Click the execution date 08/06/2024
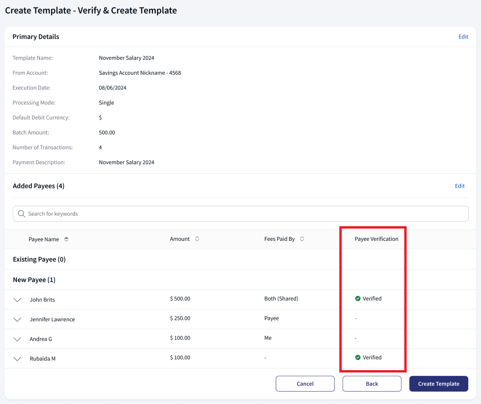This screenshot has width=481, height=404. click(x=112, y=87)
